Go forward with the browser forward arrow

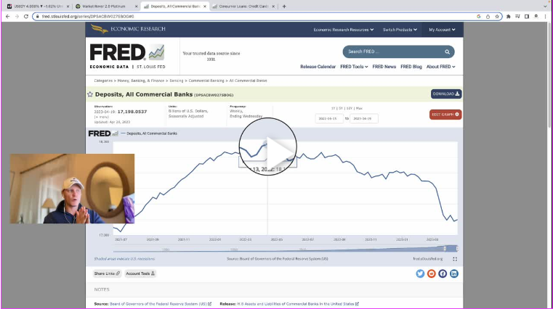click(17, 17)
